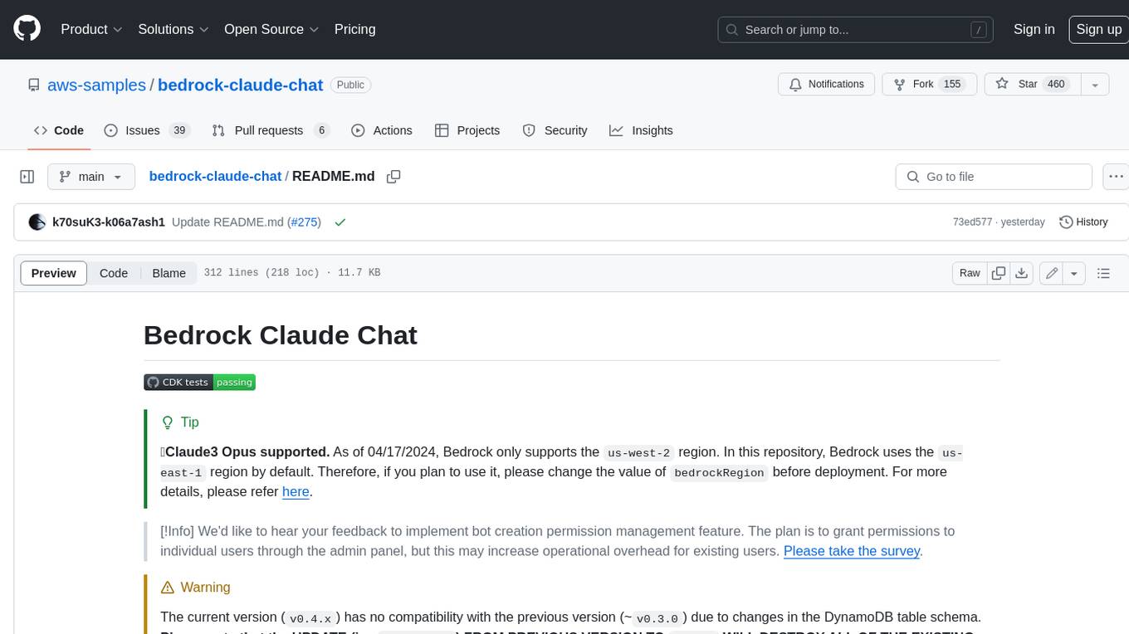1129x634 pixels.
Task: Switch to the Pull requests tab
Action: tap(271, 130)
